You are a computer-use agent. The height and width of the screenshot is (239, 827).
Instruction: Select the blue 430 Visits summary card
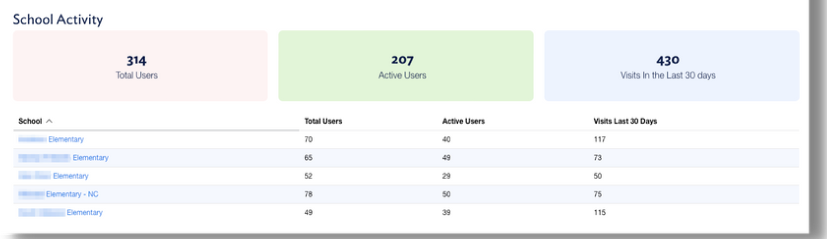[671, 66]
